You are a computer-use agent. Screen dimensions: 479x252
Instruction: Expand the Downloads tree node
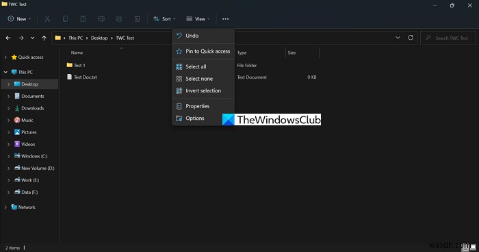tap(8, 108)
